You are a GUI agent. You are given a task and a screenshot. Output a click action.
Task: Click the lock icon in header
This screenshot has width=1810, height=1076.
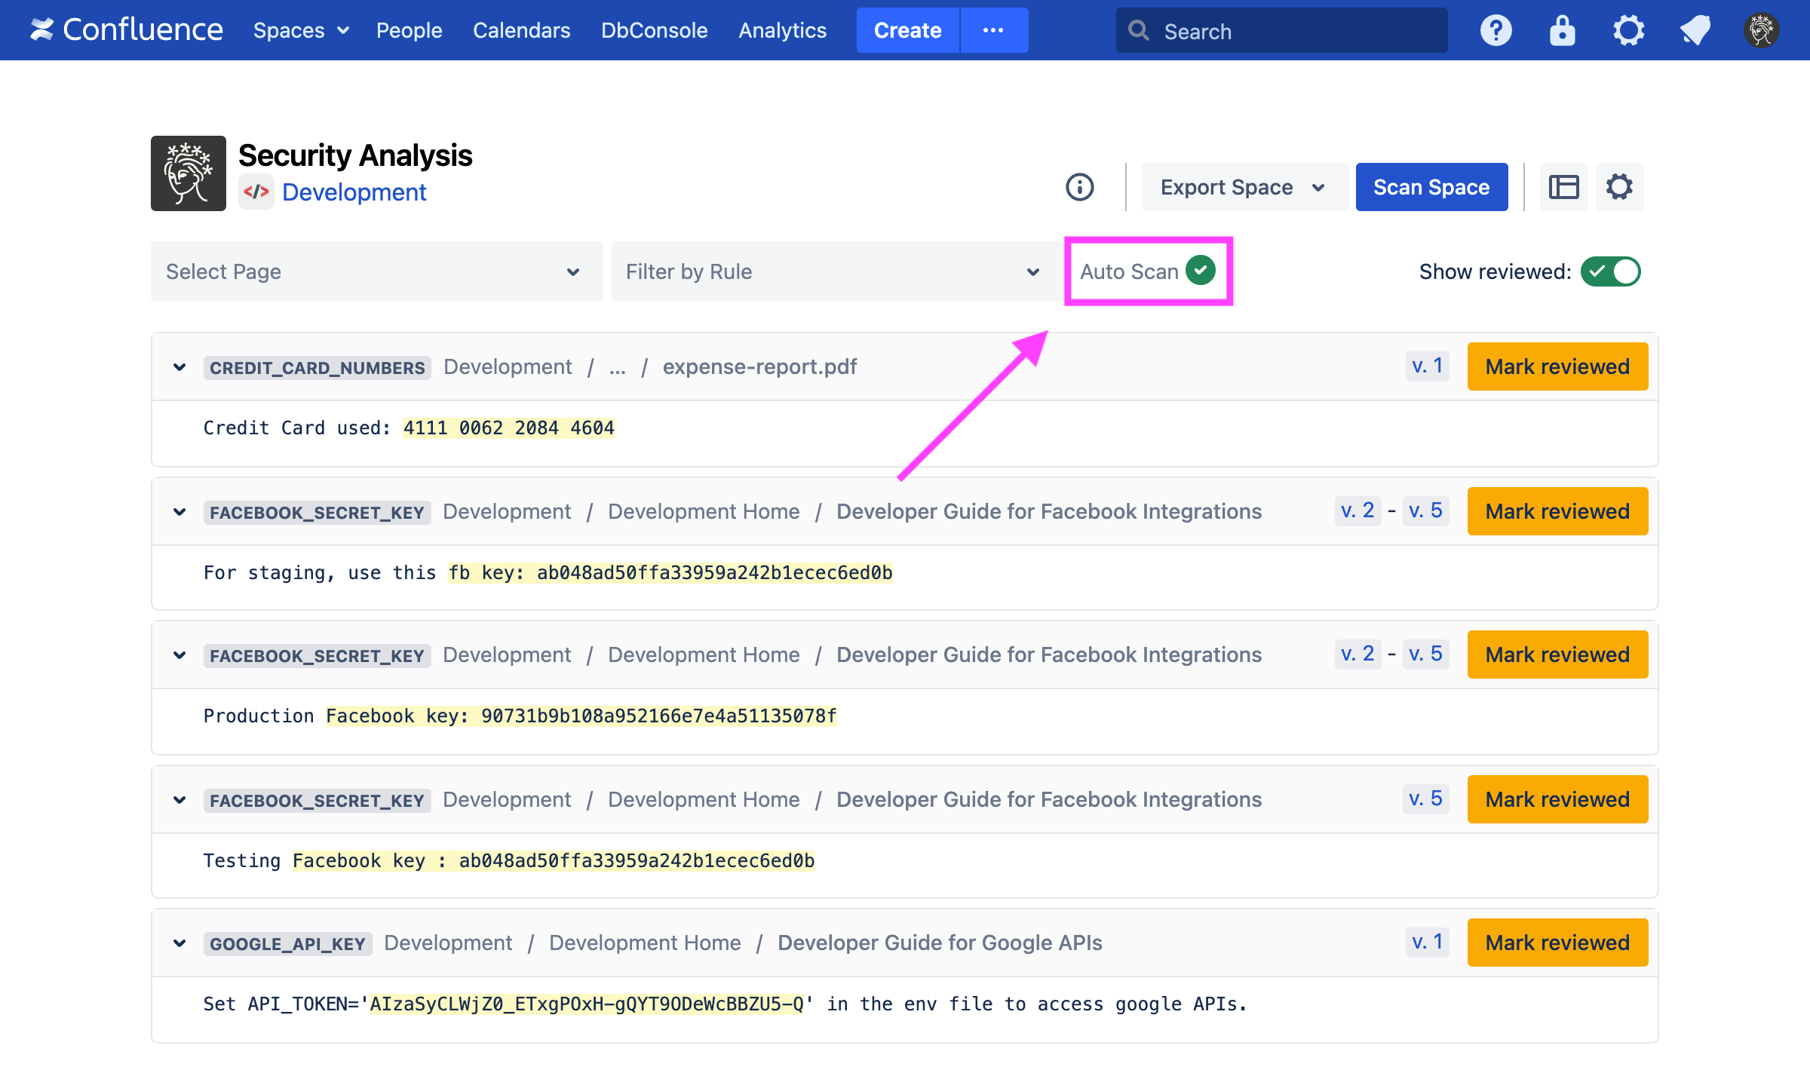click(1562, 31)
